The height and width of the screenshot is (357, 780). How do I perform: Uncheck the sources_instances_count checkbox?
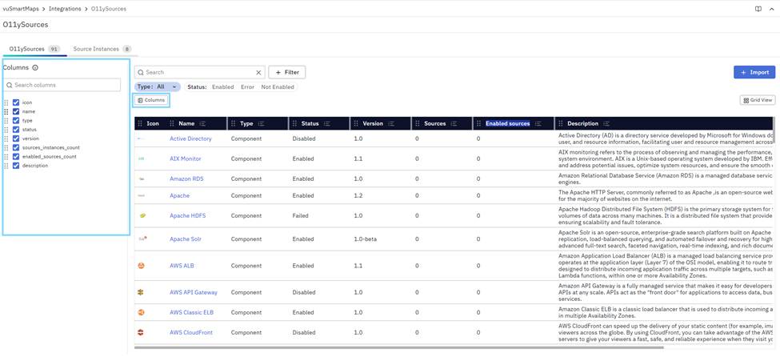click(16, 147)
